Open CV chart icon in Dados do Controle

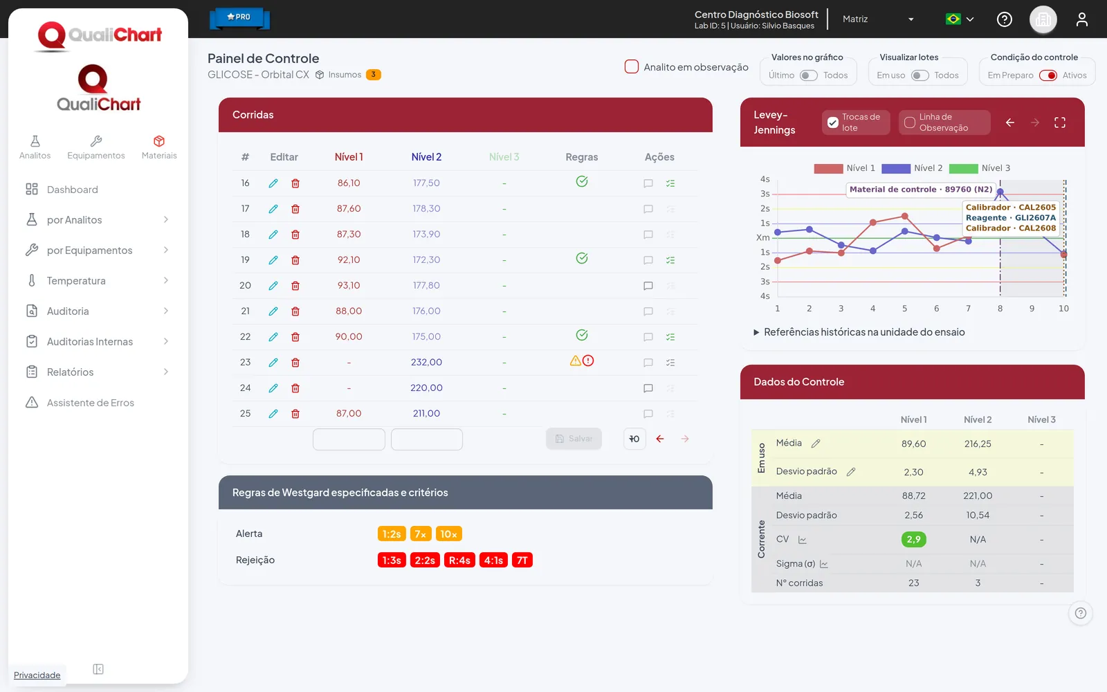point(803,540)
